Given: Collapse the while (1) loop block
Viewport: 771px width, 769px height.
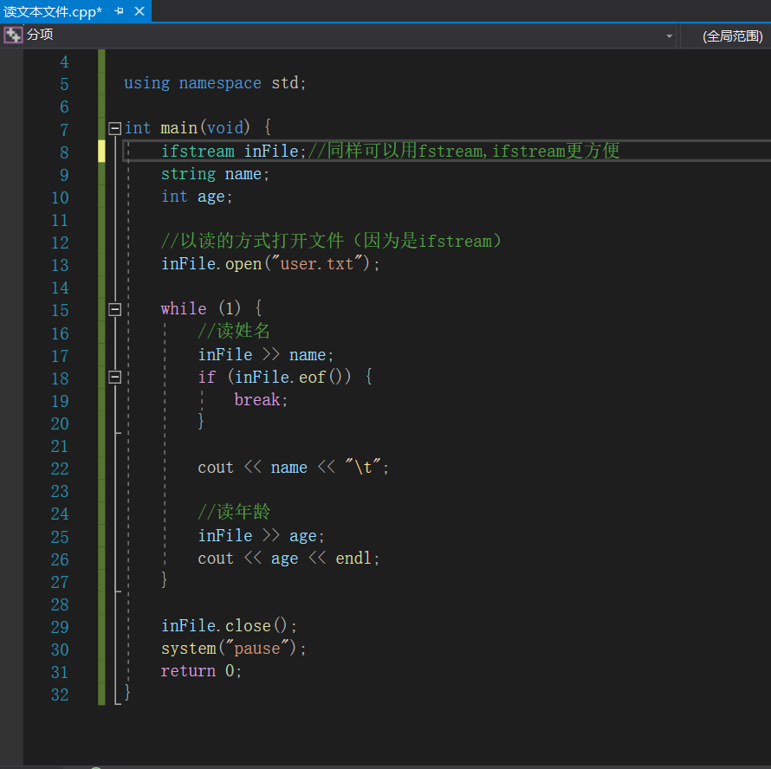Looking at the screenshot, I should coord(114,309).
